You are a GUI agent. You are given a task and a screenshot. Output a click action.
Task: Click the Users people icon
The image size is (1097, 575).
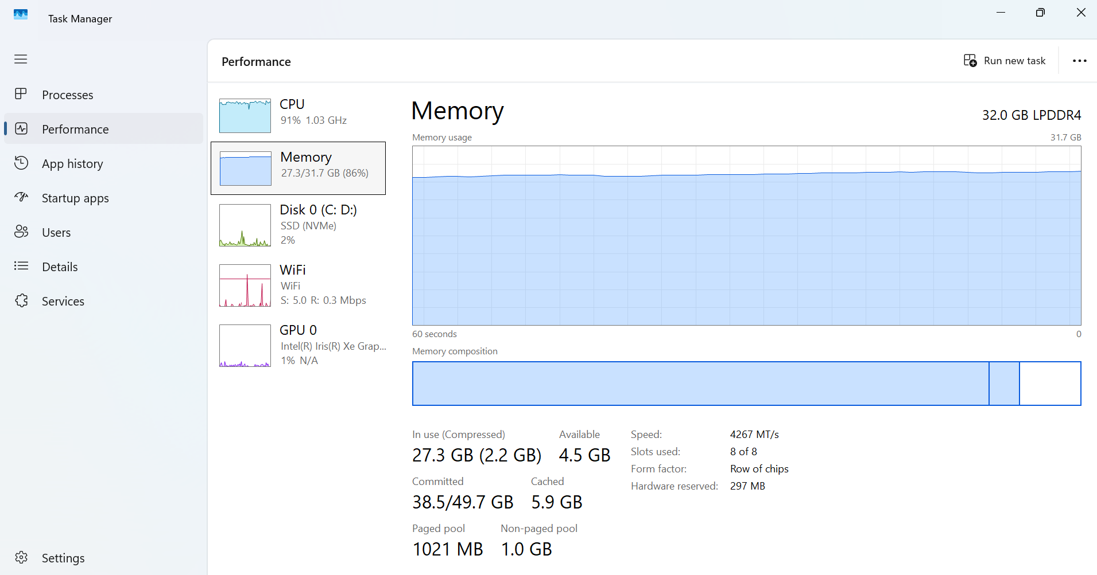[x=21, y=232]
